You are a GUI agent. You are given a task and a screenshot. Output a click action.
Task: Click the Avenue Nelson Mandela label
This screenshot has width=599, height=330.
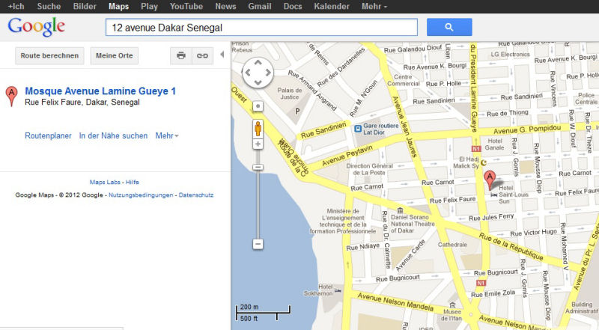(395, 302)
